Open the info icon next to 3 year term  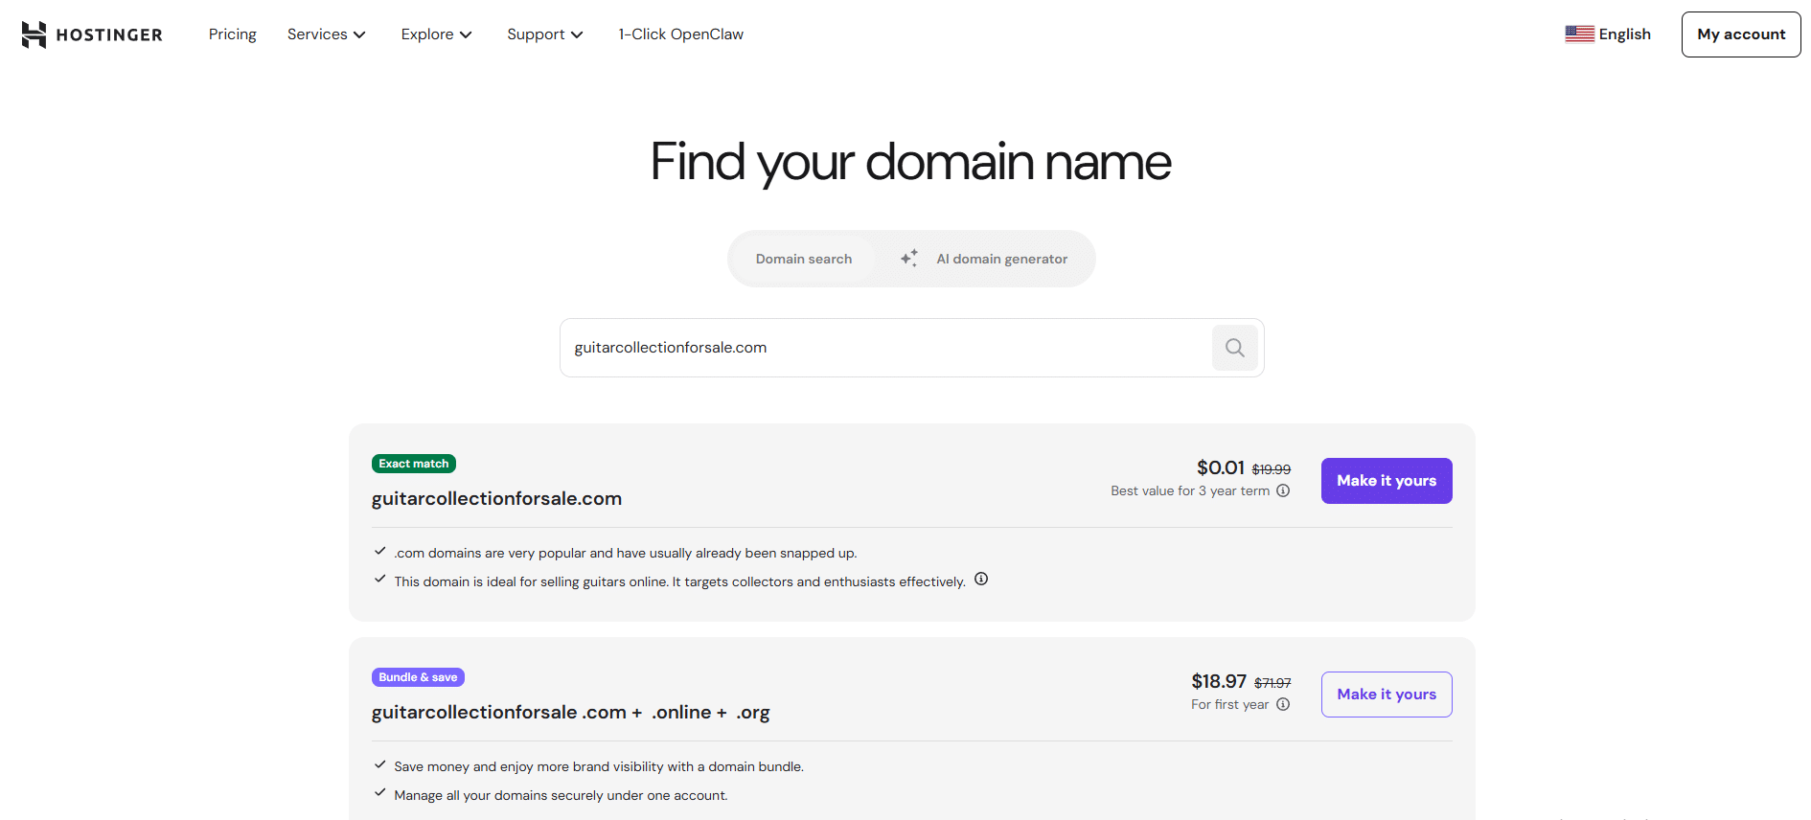[1283, 490]
